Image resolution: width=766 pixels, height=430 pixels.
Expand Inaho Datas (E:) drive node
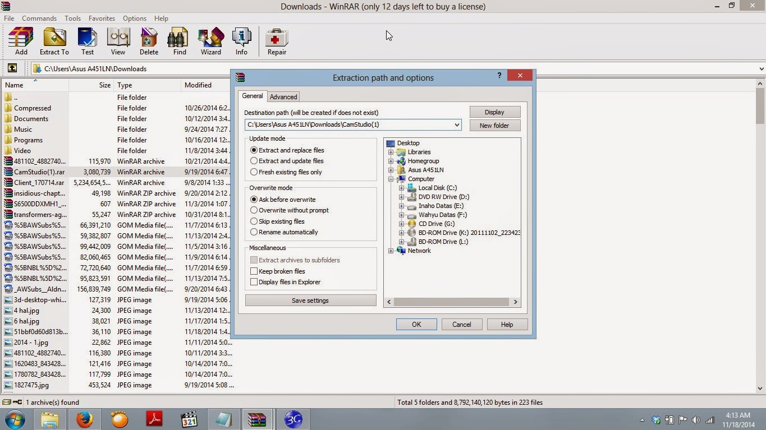[x=401, y=206]
